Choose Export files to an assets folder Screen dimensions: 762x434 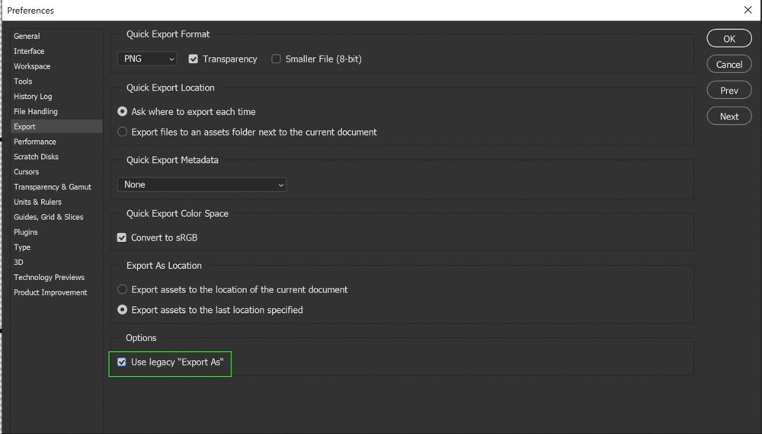click(123, 132)
